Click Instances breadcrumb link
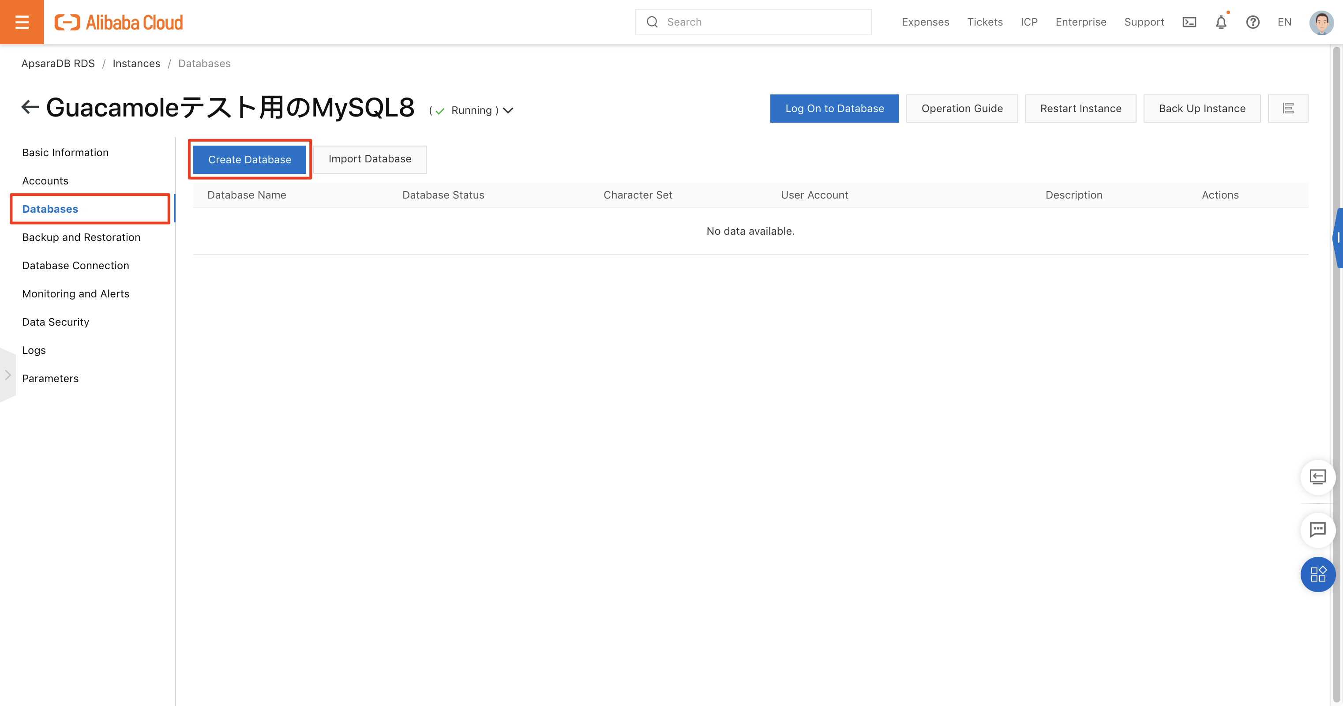 tap(137, 63)
